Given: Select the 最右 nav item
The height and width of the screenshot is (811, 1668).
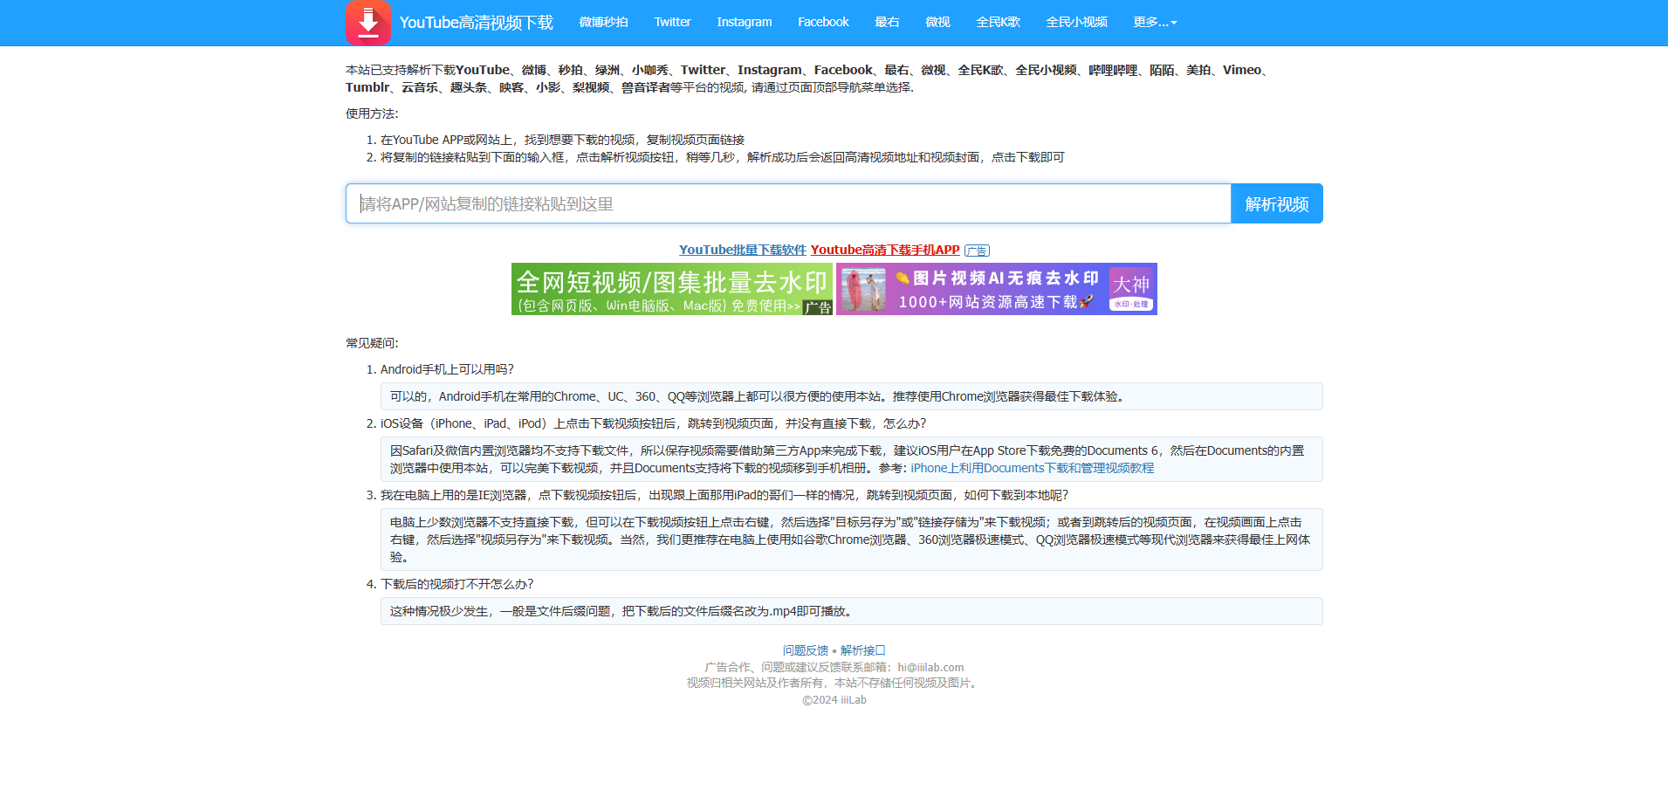Looking at the screenshot, I should 887,22.
